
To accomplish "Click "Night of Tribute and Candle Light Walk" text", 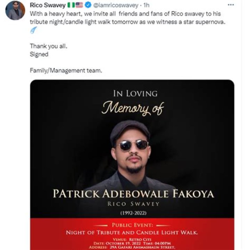I will (132, 232).
